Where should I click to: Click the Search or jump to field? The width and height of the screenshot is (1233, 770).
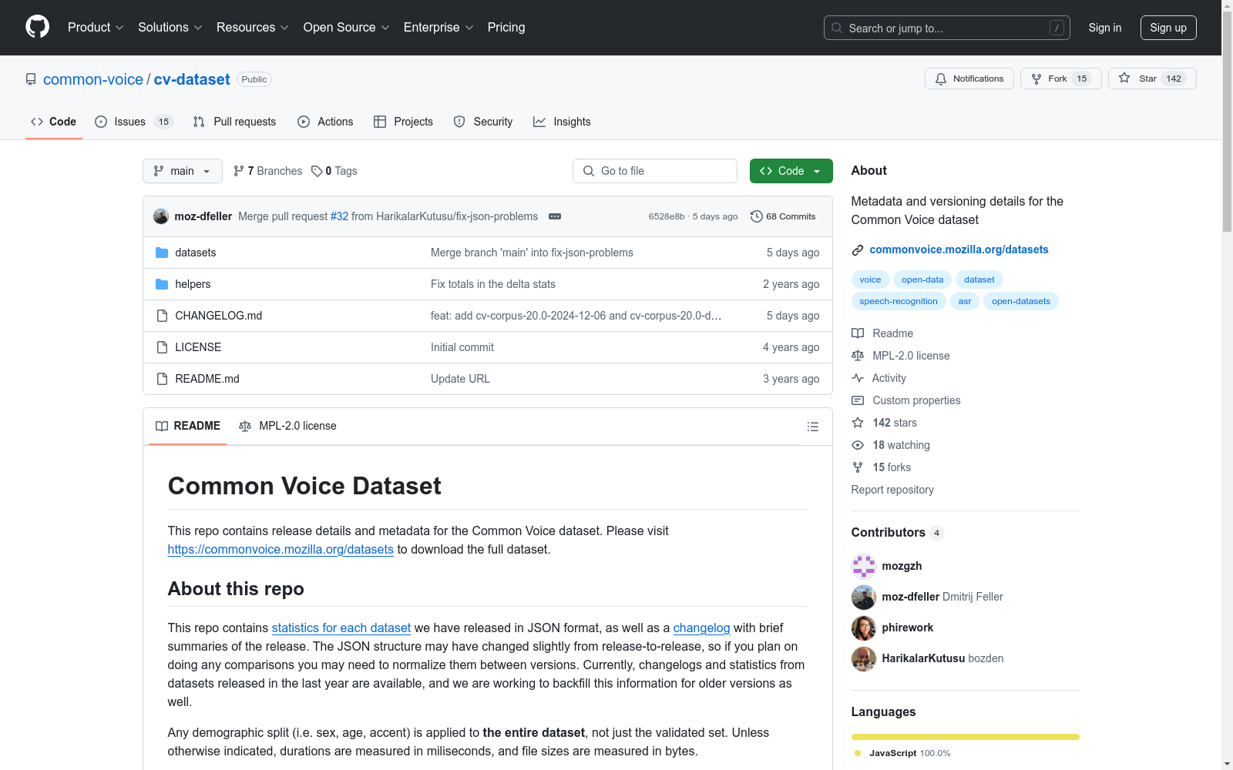pyautogui.click(x=947, y=28)
